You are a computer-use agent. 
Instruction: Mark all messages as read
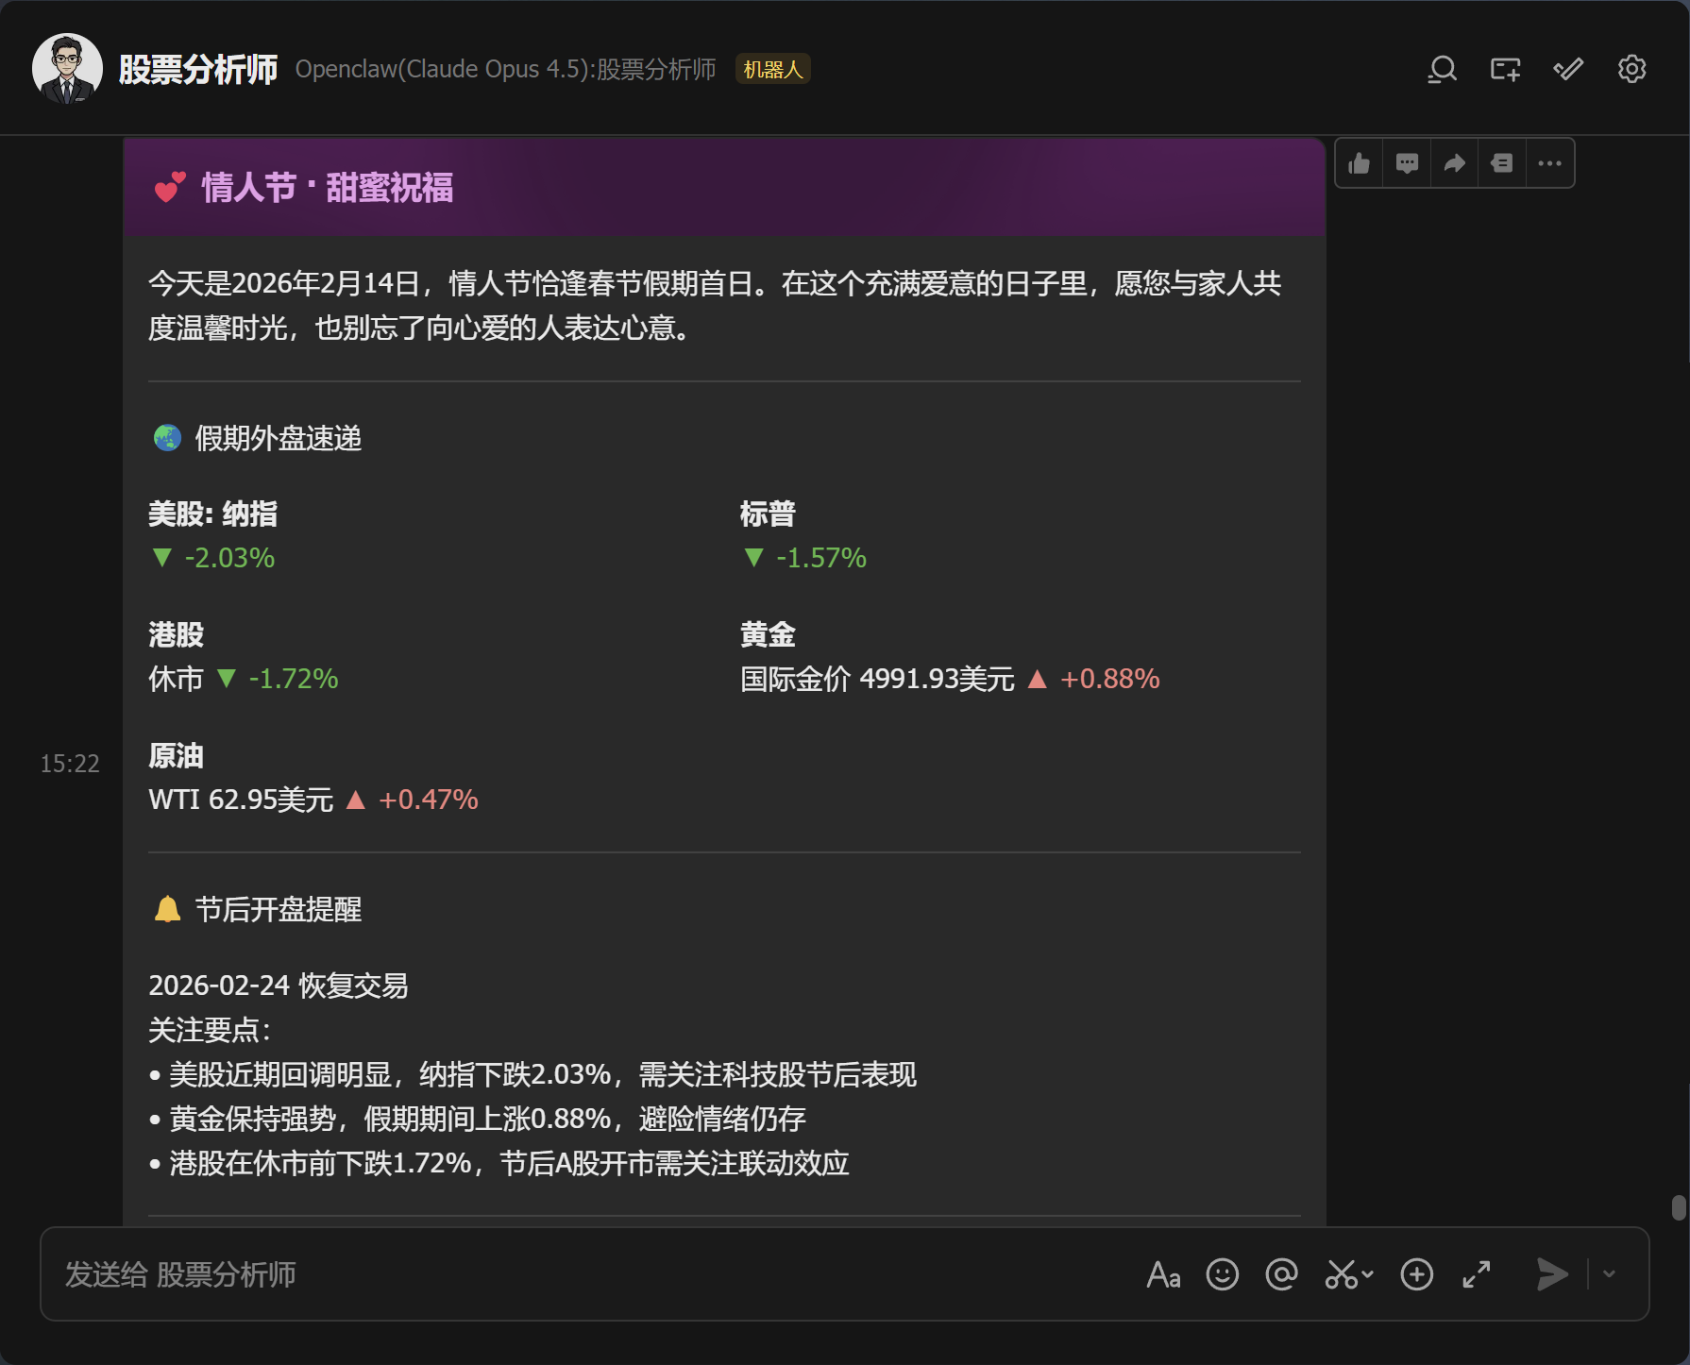point(1567,69)
